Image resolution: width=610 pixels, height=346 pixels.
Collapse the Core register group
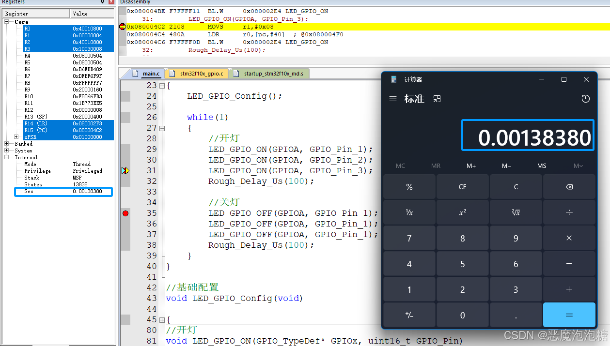click(7, 22)
